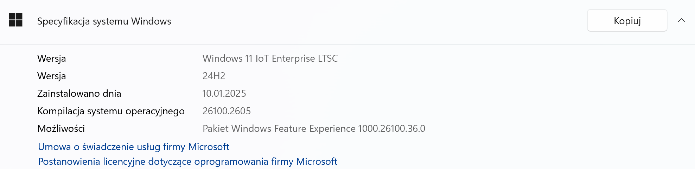Click the 1000.26100.36.0 experience pack number
Image resolution: width=695 pixels, height=169 pixels.
coord(391,129)
